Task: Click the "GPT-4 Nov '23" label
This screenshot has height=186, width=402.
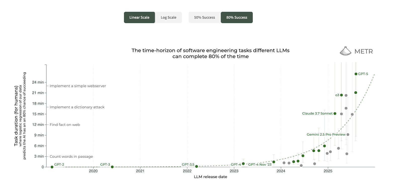Action: pyautogui.click(x=260, y=164)
